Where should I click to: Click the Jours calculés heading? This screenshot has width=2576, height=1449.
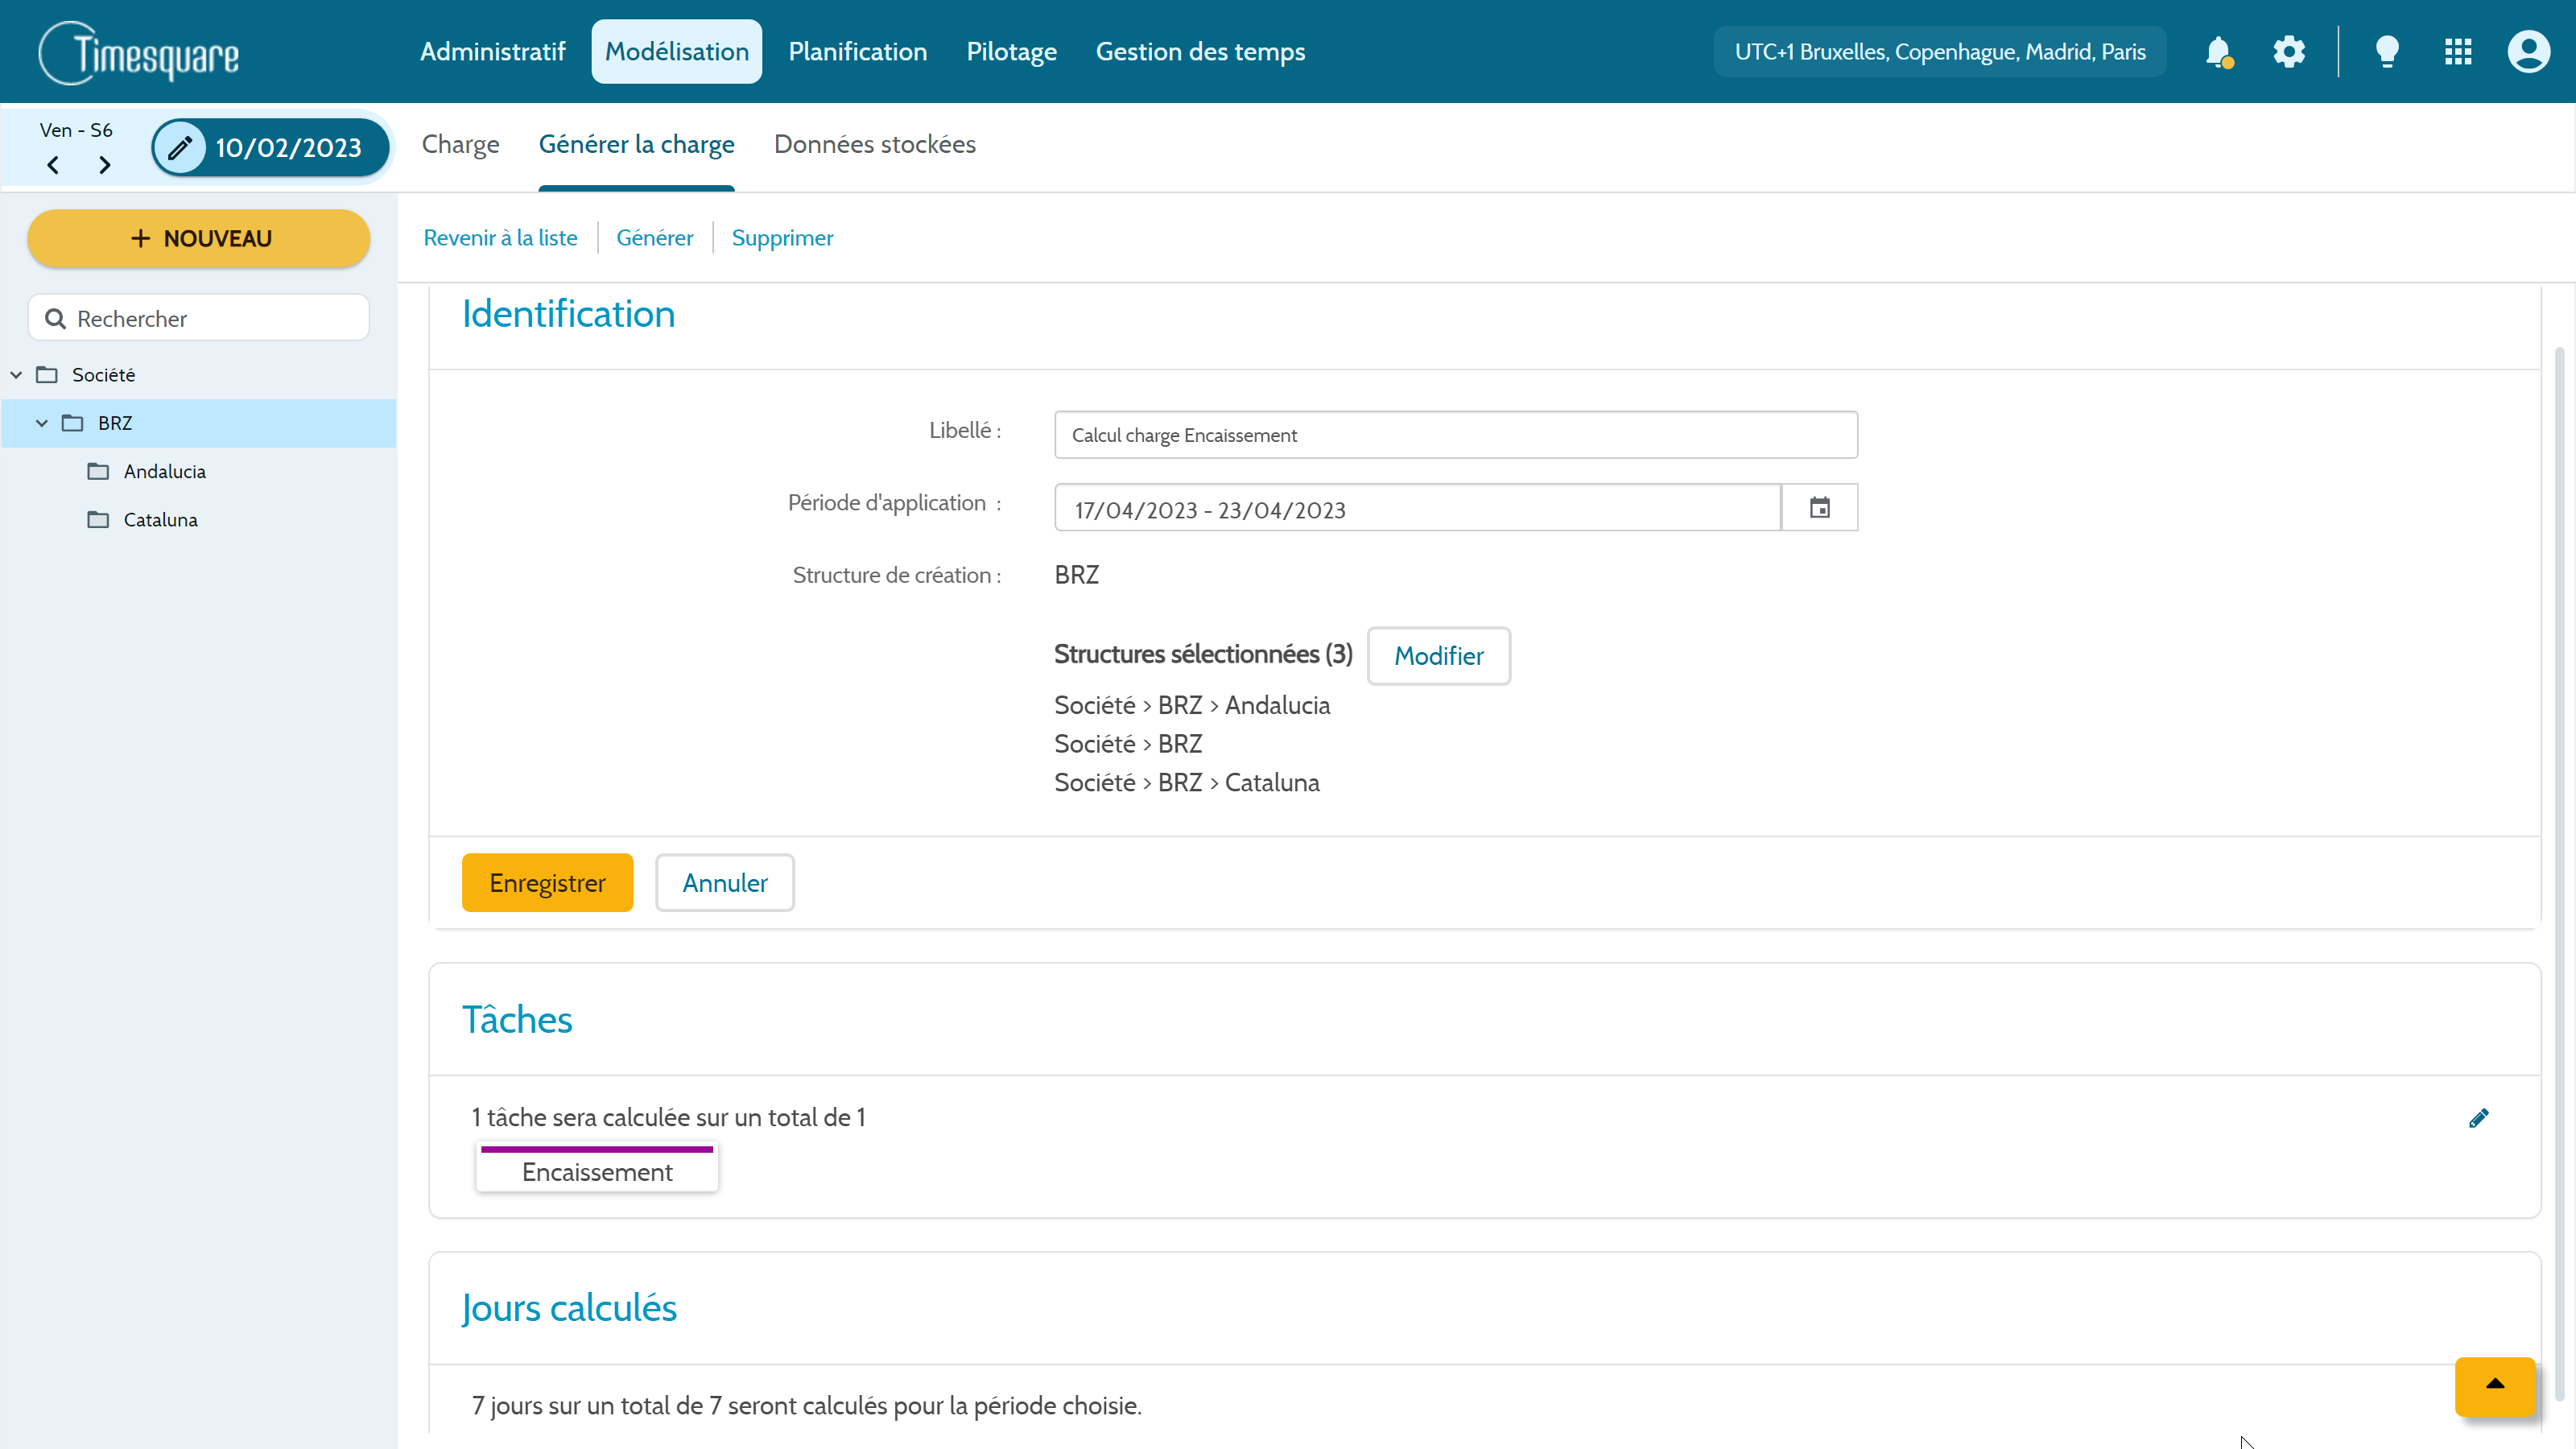569,1309
